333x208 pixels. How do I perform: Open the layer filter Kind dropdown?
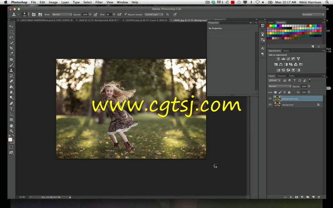tap(274, 80)
